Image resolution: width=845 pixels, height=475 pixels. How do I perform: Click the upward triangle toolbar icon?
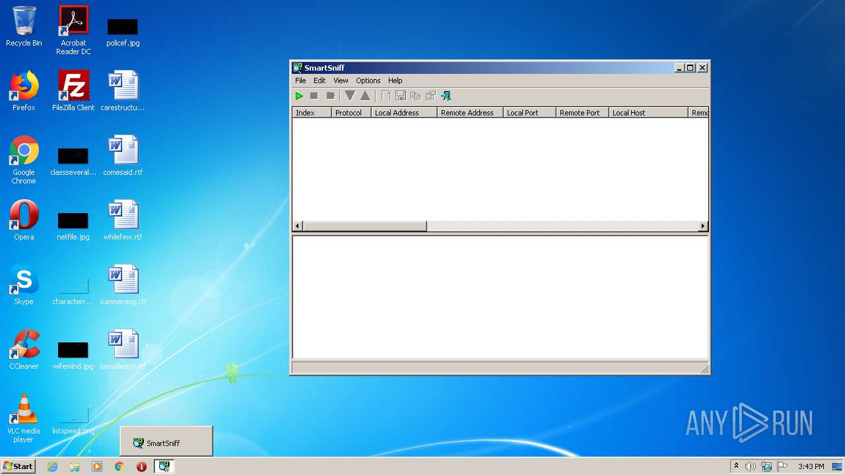coord(365,96)
